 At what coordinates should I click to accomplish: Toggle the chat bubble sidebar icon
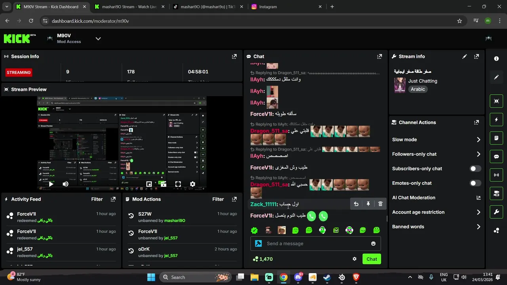496,156
